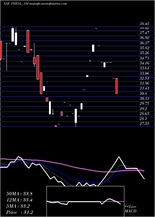Click the NSE THESL_SM munafa.munafasutra.com title text
Screen dimensions: 155x217
coord(35,4)
